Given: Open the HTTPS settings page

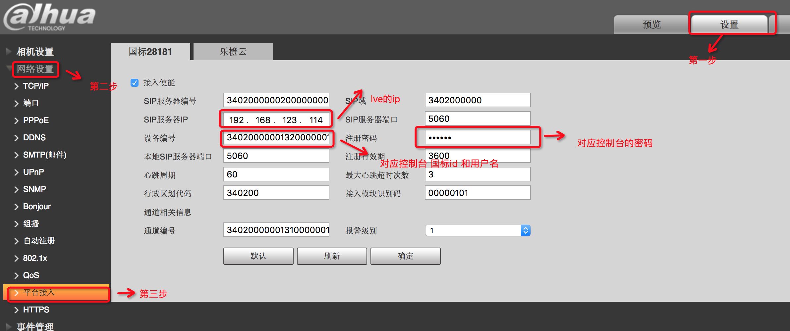Looking at the screenshot, I should pos(36,310).
